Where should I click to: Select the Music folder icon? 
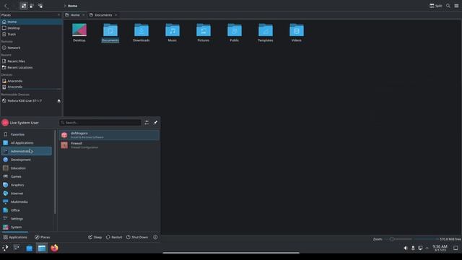coord(173,32)
